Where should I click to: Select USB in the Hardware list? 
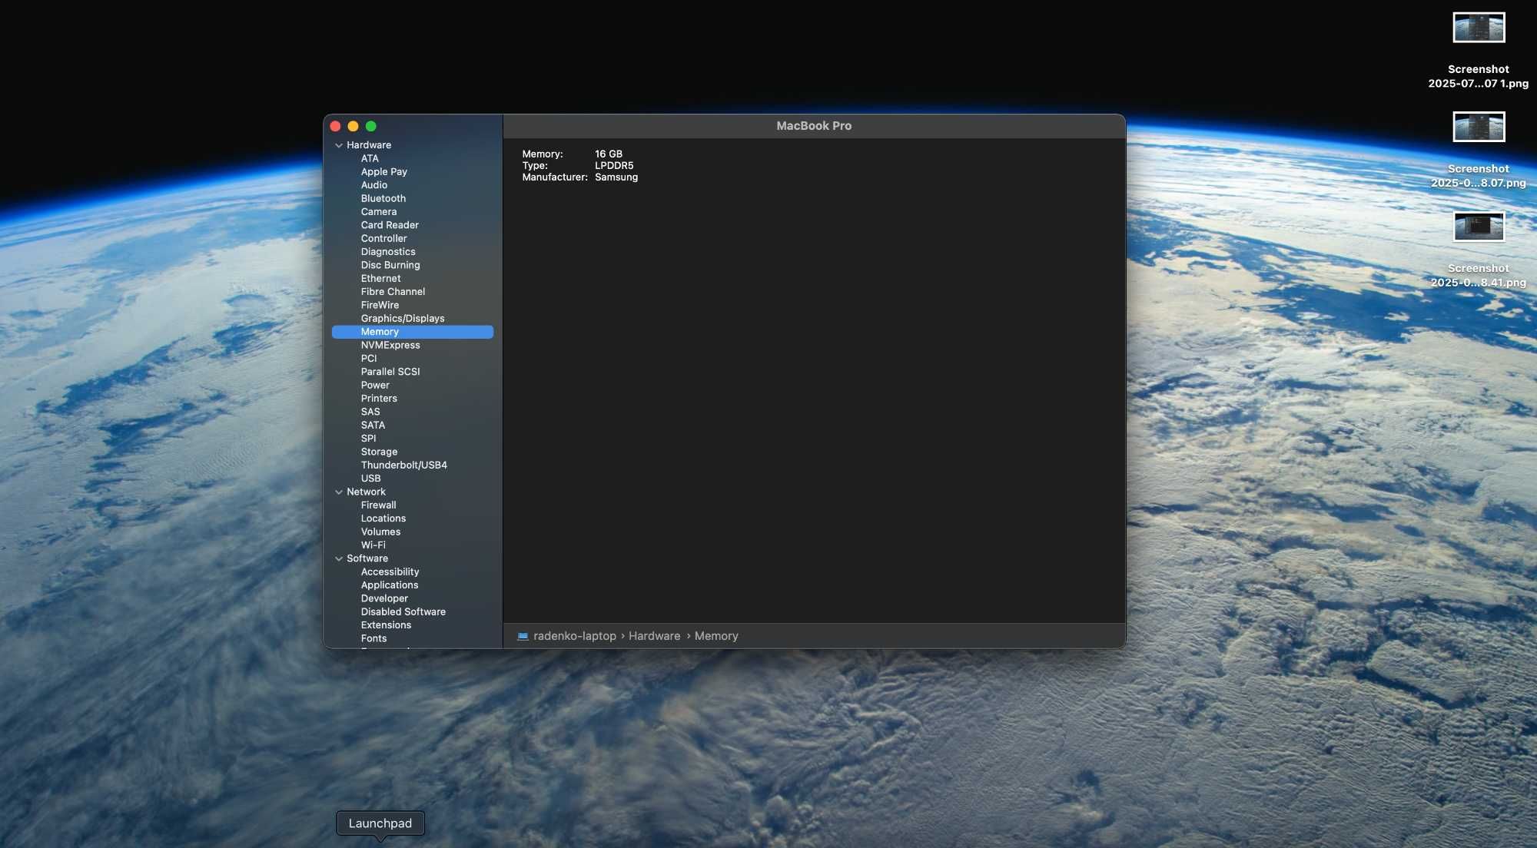click(370, 479)
